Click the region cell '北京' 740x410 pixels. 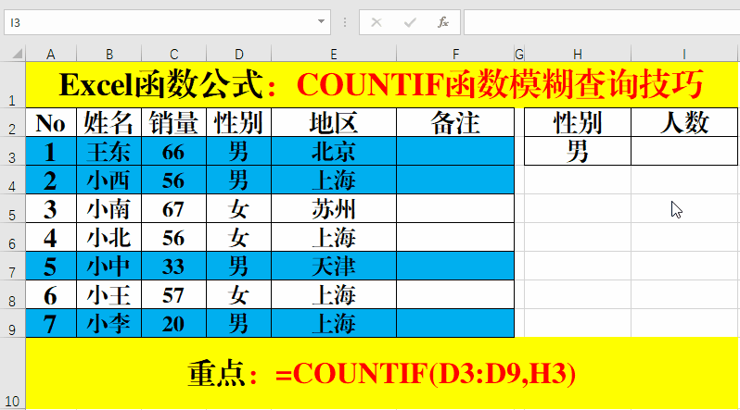334,151
